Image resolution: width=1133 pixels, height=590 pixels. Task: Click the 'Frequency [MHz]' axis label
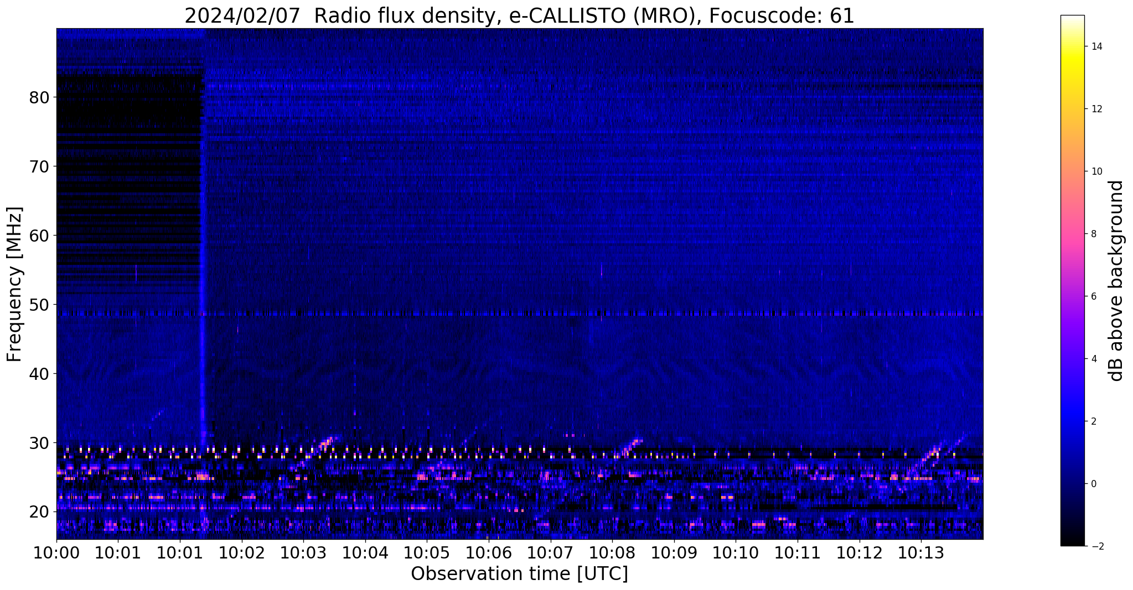[15, 284]
